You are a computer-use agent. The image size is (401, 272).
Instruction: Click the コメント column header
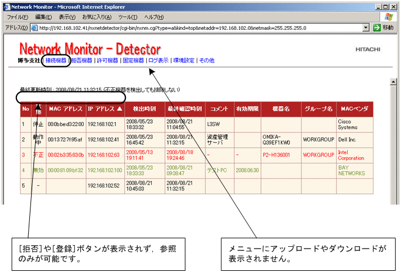coord(220,109)
